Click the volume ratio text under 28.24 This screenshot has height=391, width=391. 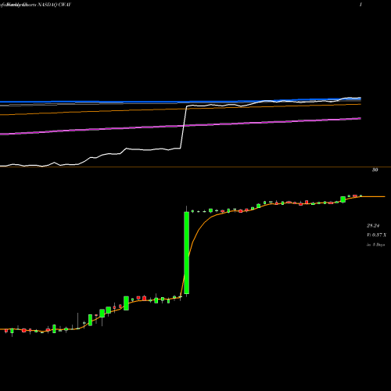coord(376,235)
